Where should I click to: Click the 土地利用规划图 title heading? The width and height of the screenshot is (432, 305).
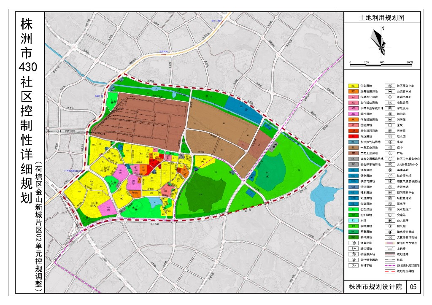coord(382,18)
